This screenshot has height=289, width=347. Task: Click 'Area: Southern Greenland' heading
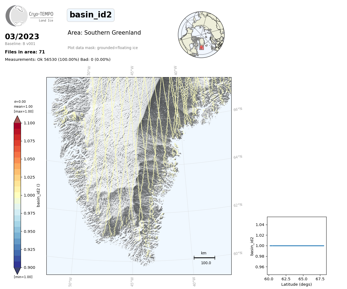[x=104, y=33]
